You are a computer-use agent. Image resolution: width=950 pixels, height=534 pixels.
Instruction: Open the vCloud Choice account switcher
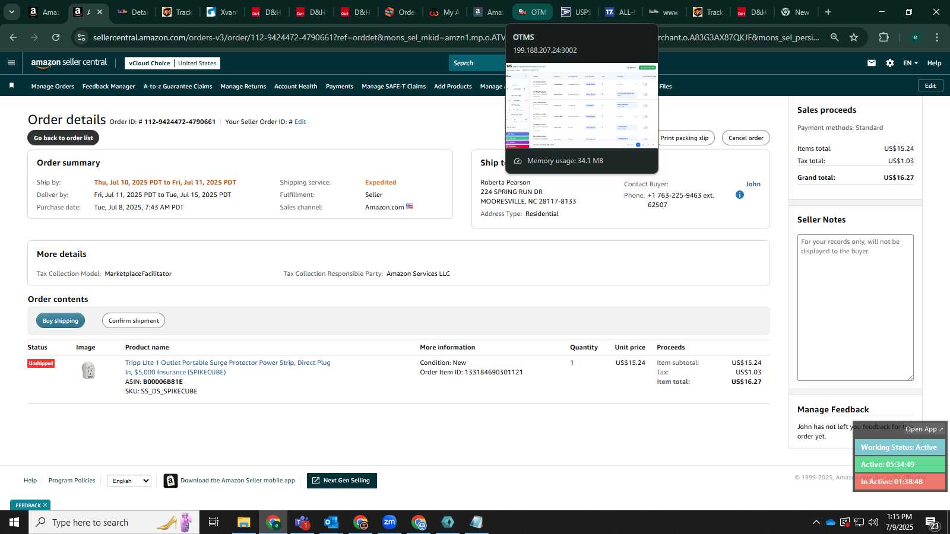[173, 63]
